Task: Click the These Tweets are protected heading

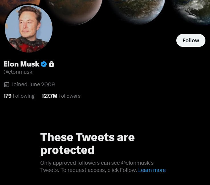Action: [x=87, y=144]
